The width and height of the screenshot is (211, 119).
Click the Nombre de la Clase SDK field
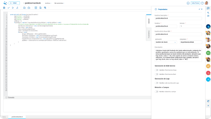tap(178, 34)
